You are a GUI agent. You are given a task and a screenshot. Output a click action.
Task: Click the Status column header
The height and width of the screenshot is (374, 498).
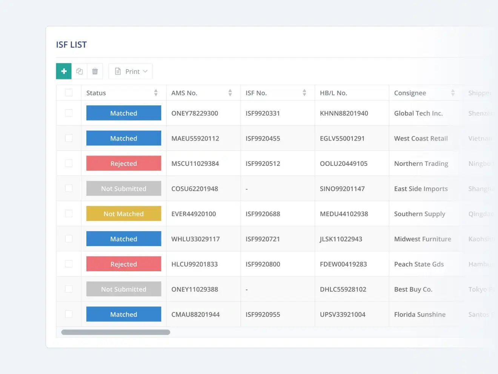[x=124, y=93]
